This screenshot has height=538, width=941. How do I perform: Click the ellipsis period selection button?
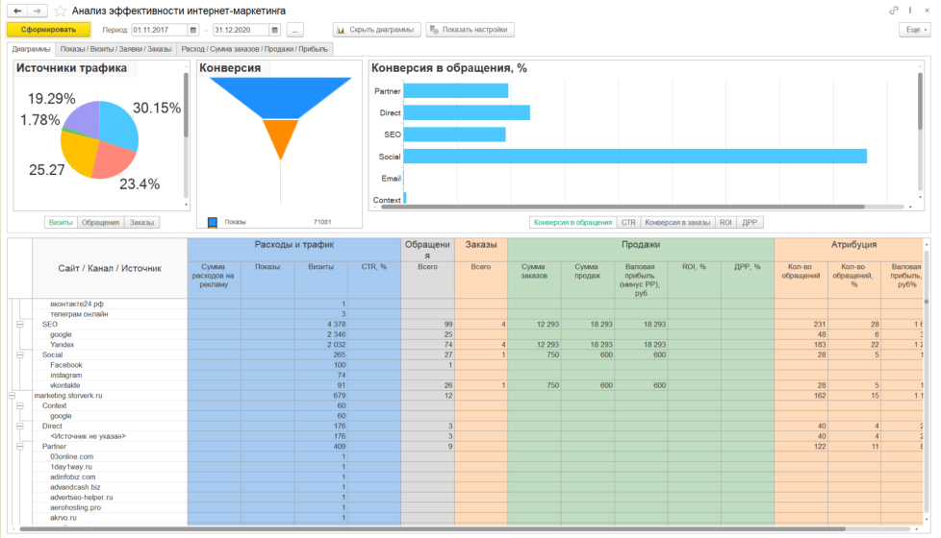[294, 30]
